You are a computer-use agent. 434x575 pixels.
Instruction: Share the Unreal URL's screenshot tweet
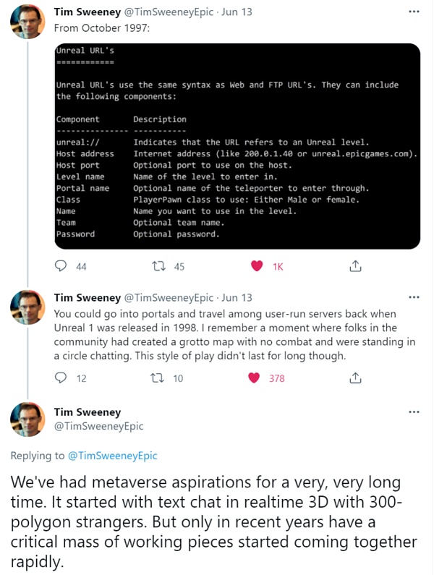coord(355,266)
